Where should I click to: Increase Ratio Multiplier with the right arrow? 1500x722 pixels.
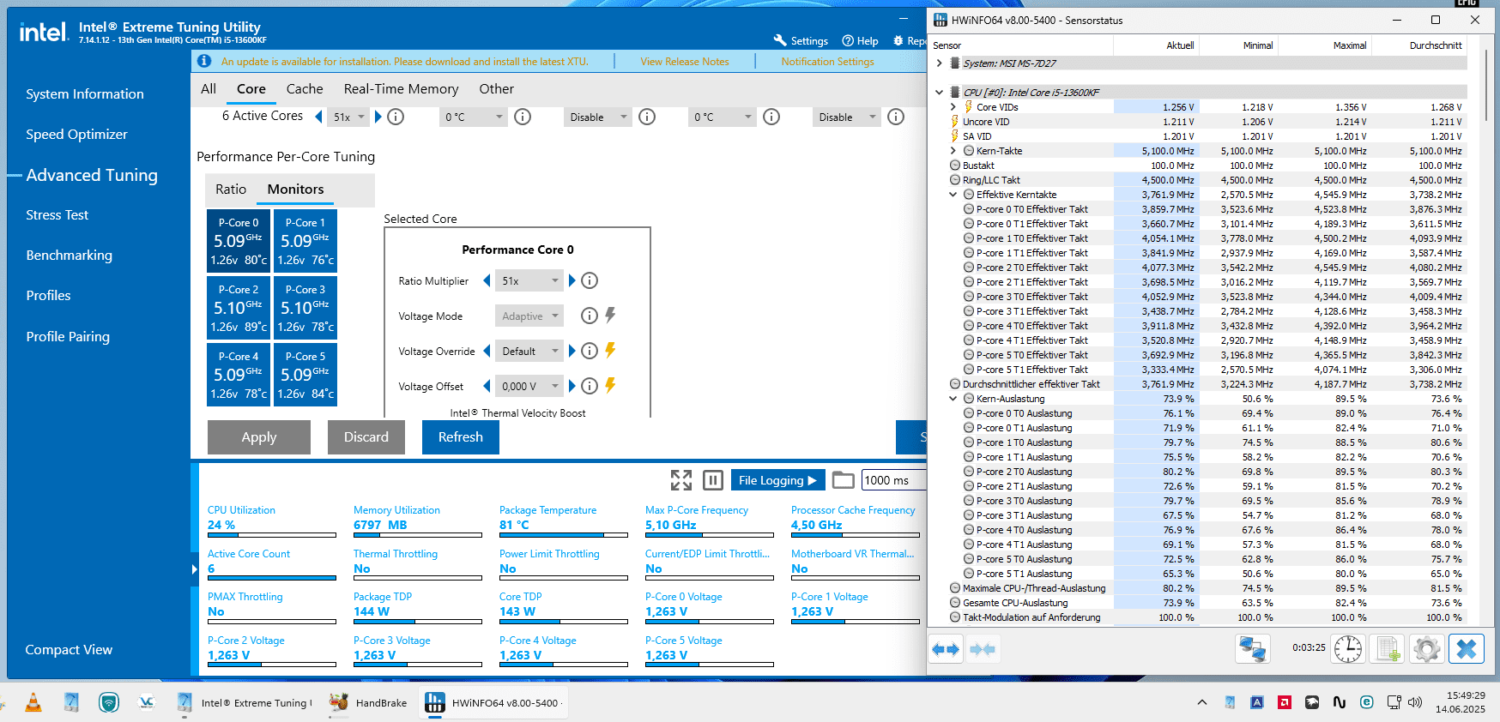pyautogui.click(x=572, y=280)
